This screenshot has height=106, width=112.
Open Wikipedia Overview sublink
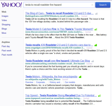[29, 82]
